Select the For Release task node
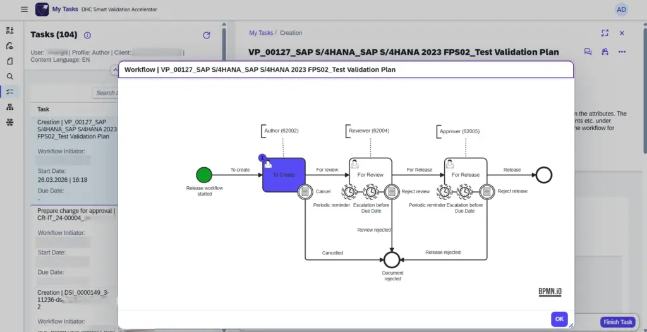 [x=466, y=175]
